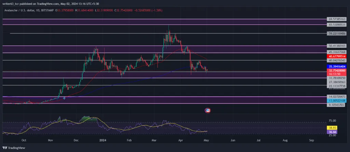Select the 69.57385163 price level label
The width and height of the screenshot is (350, 152).
click(x=336, y=19)
